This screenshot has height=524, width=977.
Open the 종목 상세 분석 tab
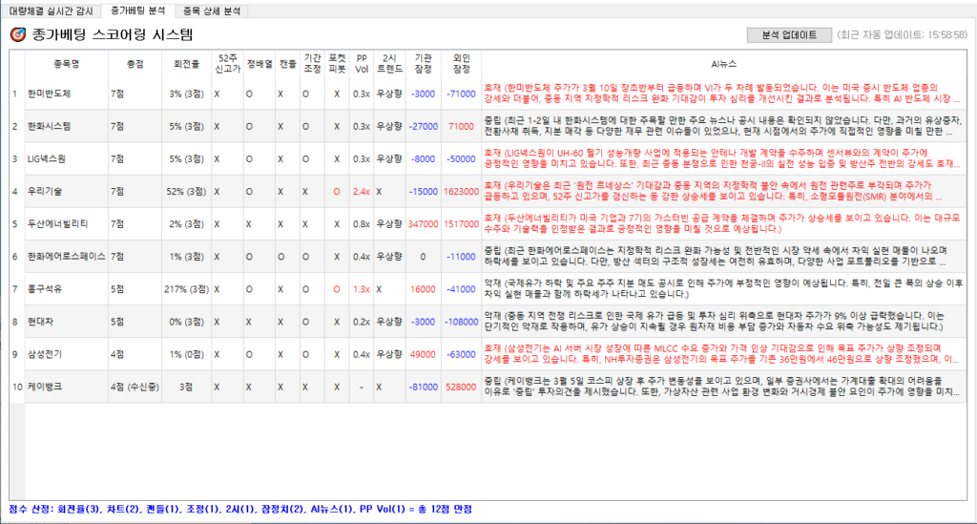(212, 10)
